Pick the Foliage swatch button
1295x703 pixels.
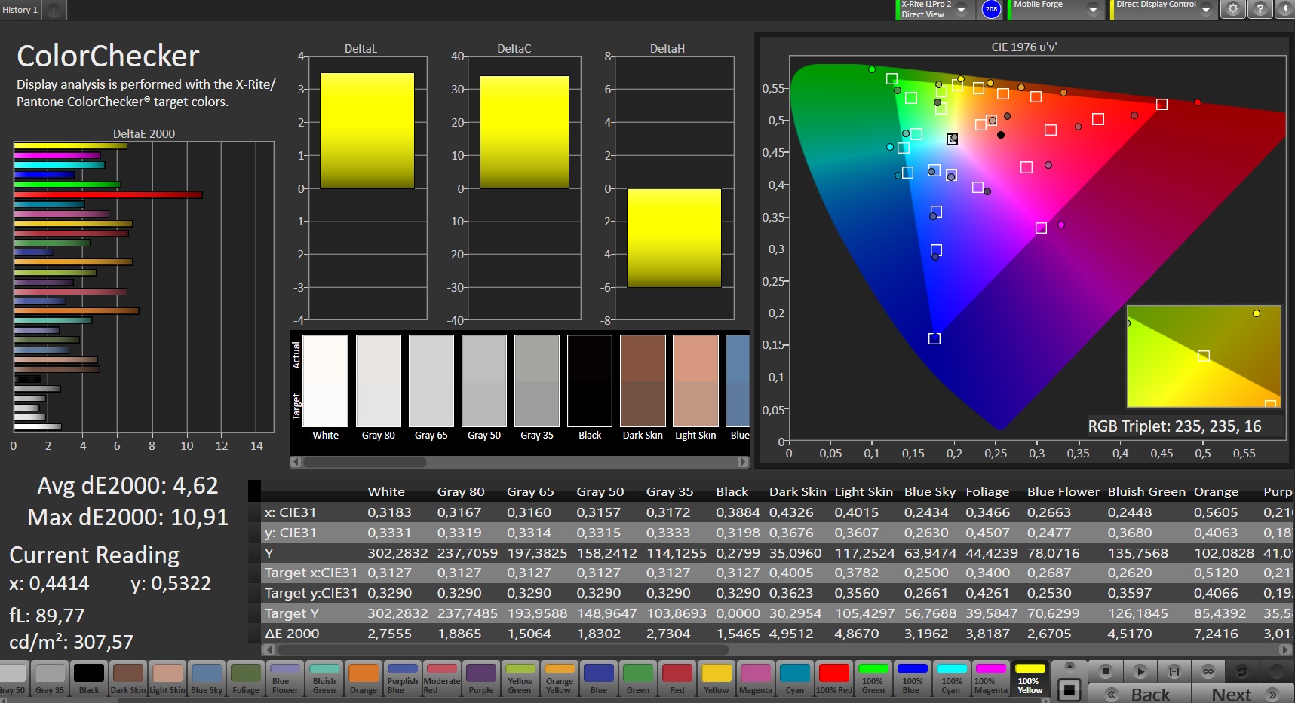point(245,678)
